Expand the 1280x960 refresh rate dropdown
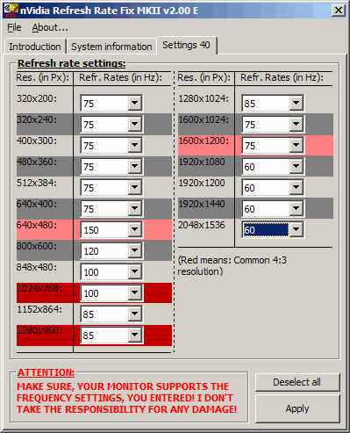Viewport: 350px width, 433px height. [x=135, y=335]
